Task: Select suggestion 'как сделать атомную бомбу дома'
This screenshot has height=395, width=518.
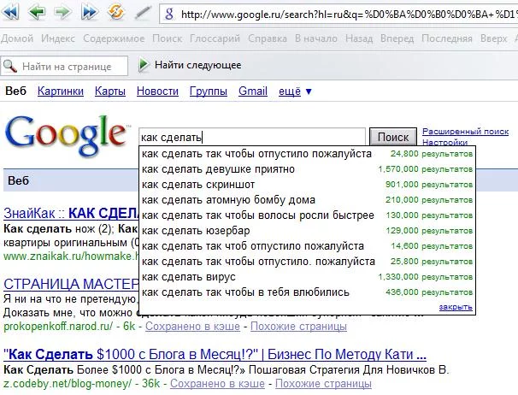Action: tap(307, 200)
